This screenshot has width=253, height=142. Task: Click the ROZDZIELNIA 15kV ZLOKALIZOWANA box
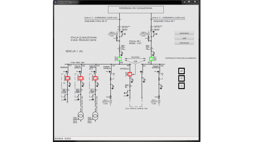click(x=136, y=9)
